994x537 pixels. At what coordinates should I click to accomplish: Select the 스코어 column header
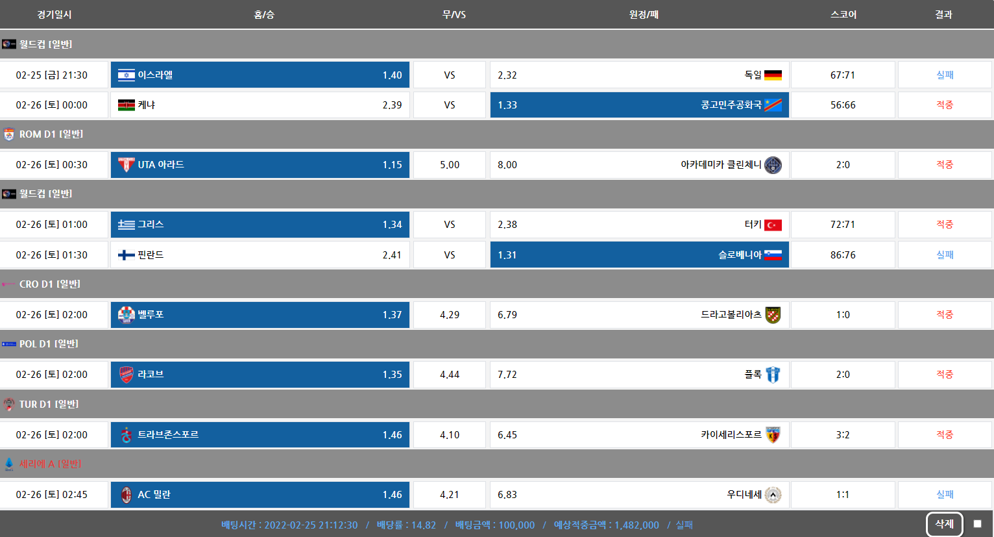(x=843, y=14)
